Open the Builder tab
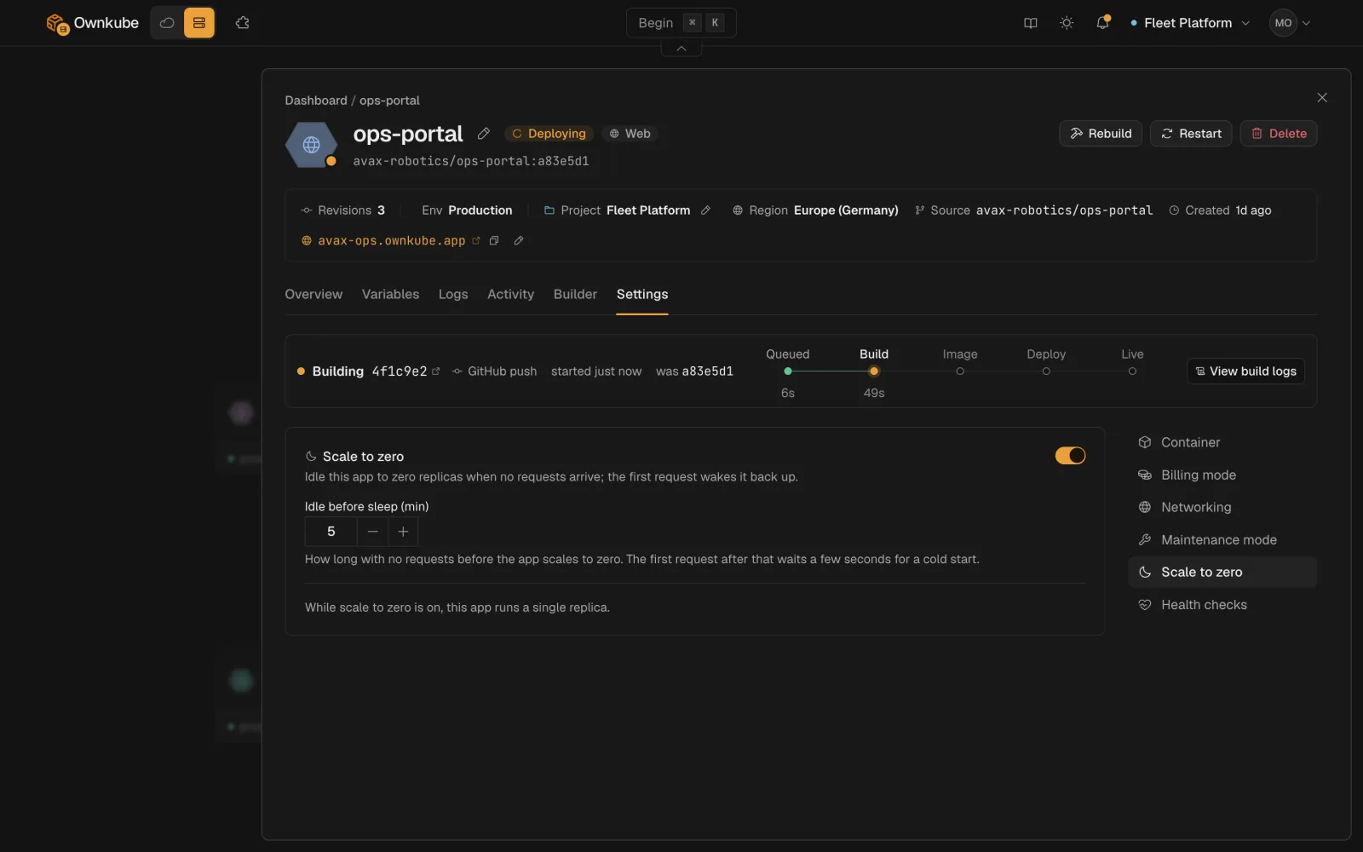This screenshot has height=852, width=1363. [575, 294]
